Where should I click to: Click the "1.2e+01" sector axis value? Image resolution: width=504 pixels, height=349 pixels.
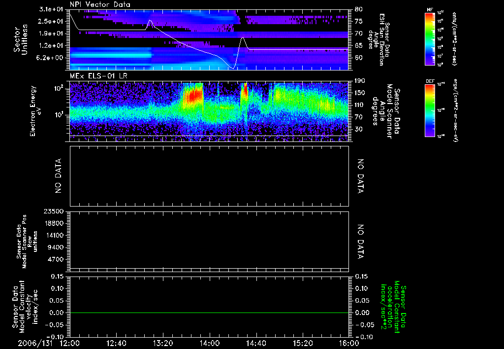click(52, 46)
